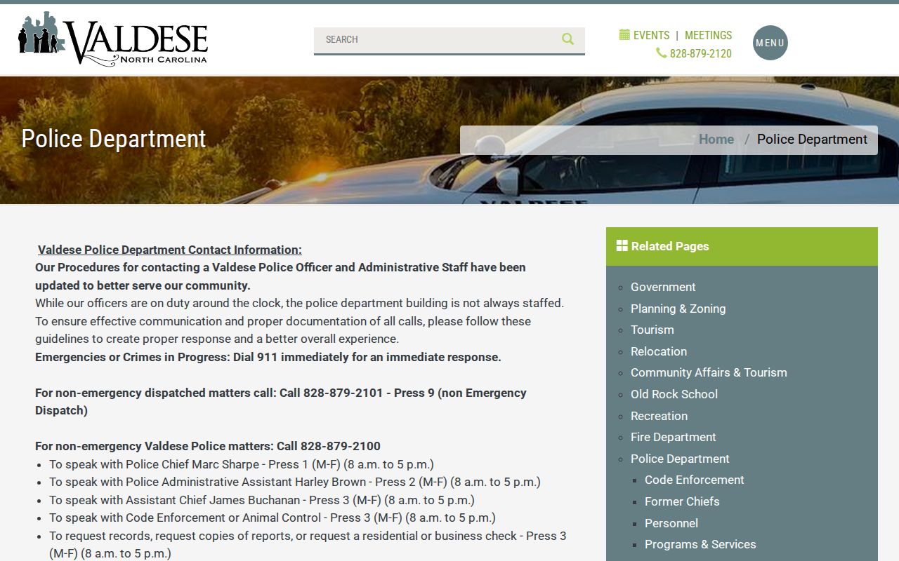This screenshot has height=561, width=899.
Task: Click the Police Department page title
Action: [x=114, y=139]
